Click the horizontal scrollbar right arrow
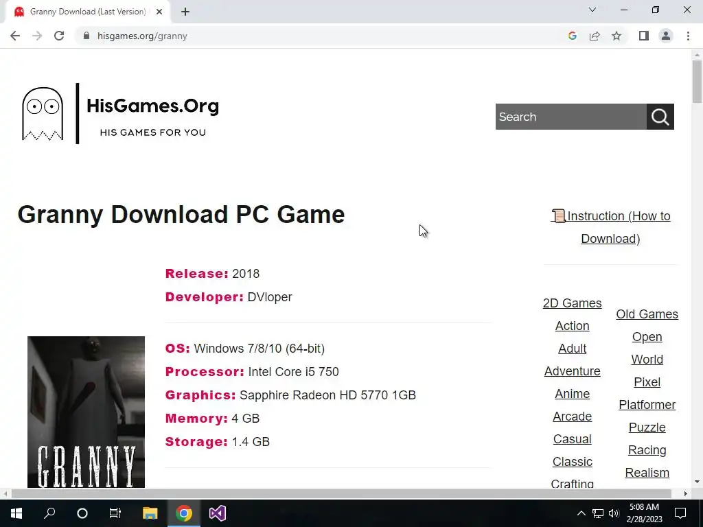Image resolution: width=703 pixels, height=527 pixels. pyautogui.click(x=686, y=493)
